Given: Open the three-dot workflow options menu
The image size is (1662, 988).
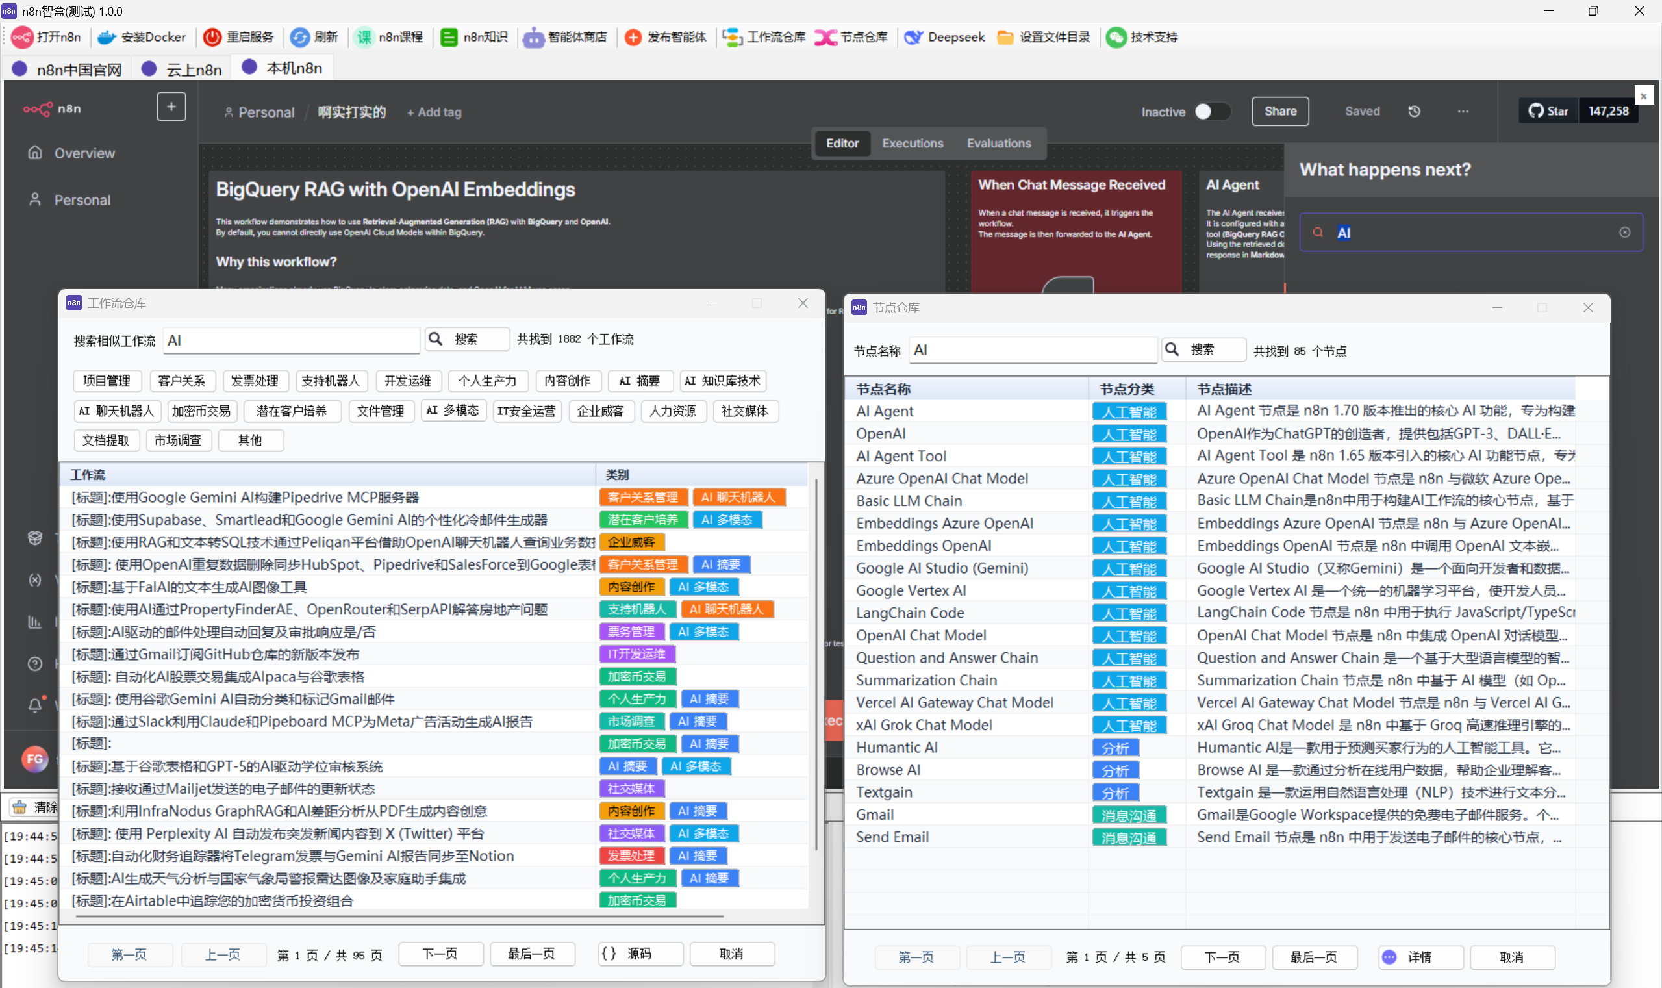Looking at the screenshot, I should point(1463,111).
